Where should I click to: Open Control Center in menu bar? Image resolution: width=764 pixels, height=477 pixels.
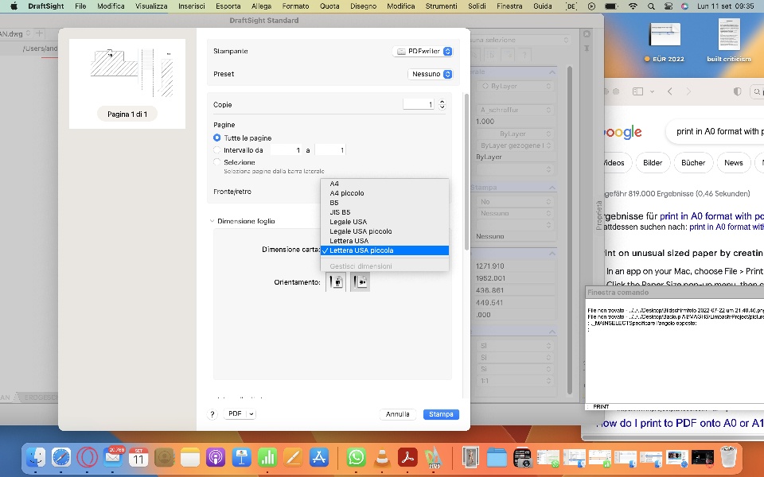tap(668, 6)
